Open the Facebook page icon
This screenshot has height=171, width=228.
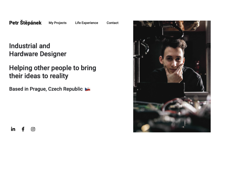click(x=23, y=129)
